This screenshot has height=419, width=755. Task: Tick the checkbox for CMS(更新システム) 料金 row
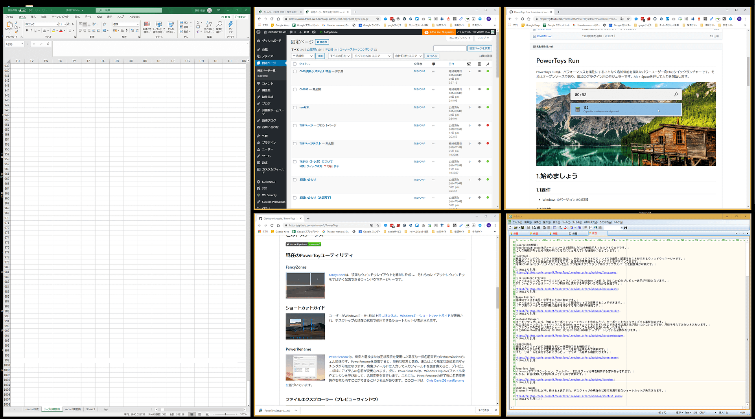tap(295, 71)
